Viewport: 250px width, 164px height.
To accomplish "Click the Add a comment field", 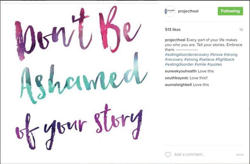I will 189,155.
